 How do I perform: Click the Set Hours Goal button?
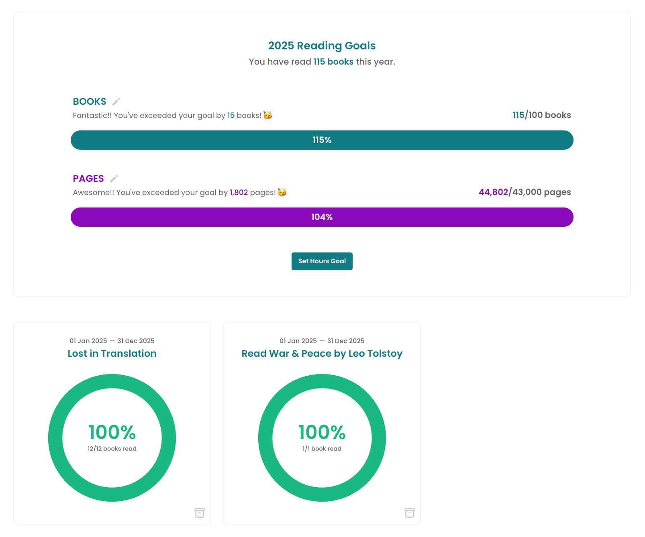click(322, 261)
